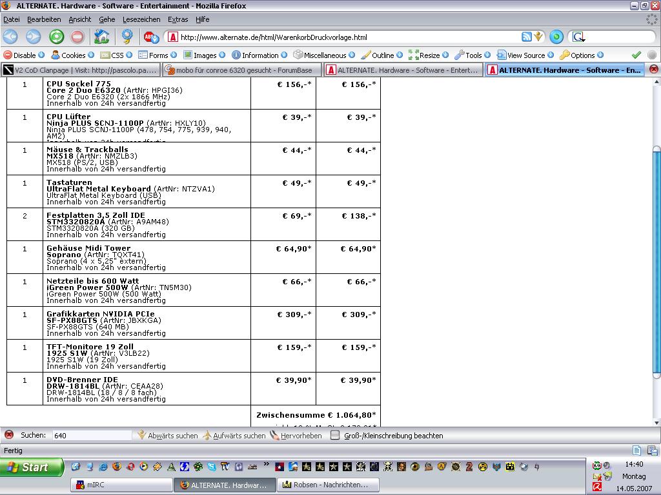
Task: Open the Ansicht menu
Action: point(79,19)
